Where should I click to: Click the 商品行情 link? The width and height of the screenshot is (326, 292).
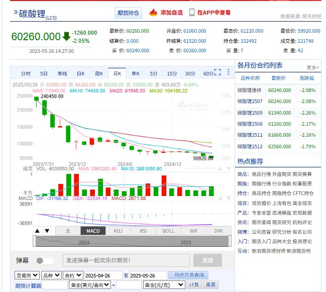pos(261,174)
